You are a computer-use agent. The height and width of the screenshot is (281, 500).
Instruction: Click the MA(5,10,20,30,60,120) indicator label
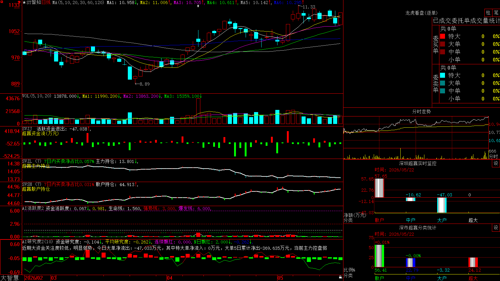pos(78,2)
